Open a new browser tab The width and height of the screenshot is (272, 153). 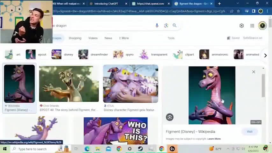point(219,4)
